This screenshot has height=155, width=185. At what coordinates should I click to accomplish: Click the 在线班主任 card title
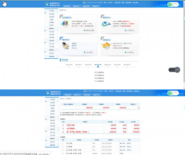click(x=67, y=18)
